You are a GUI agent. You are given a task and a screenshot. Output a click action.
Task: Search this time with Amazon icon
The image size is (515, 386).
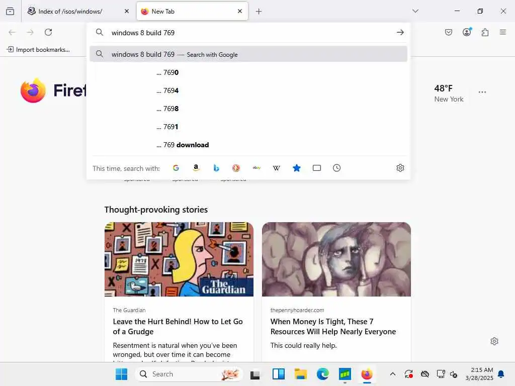click(x=196, y=168)
